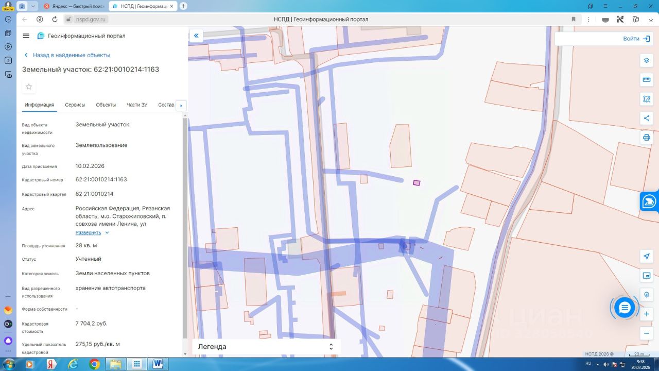Click the blue feedback widget on right edge
Image resolution: width=659 pixels, height=371 pixels.
(649, 201)
